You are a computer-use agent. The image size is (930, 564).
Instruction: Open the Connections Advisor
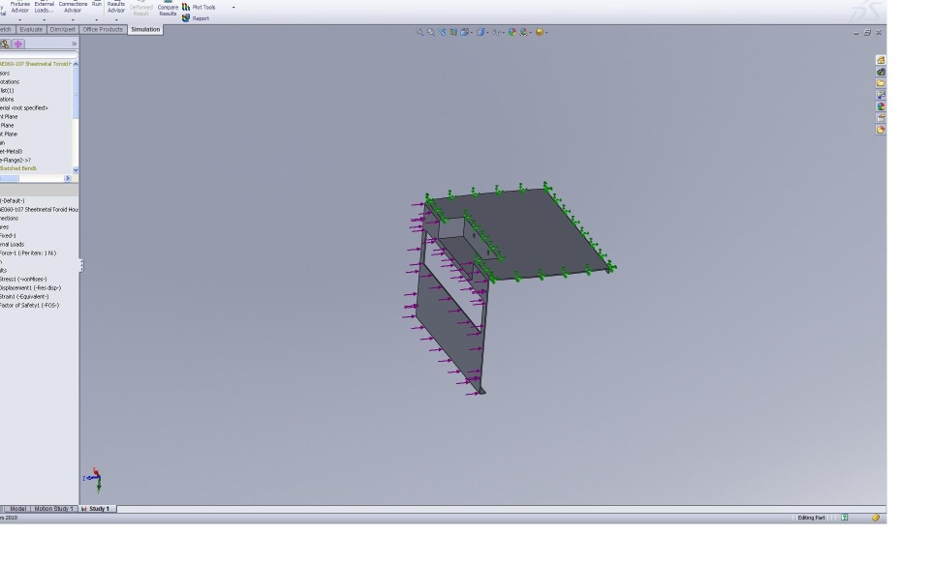tap(73, 7)
